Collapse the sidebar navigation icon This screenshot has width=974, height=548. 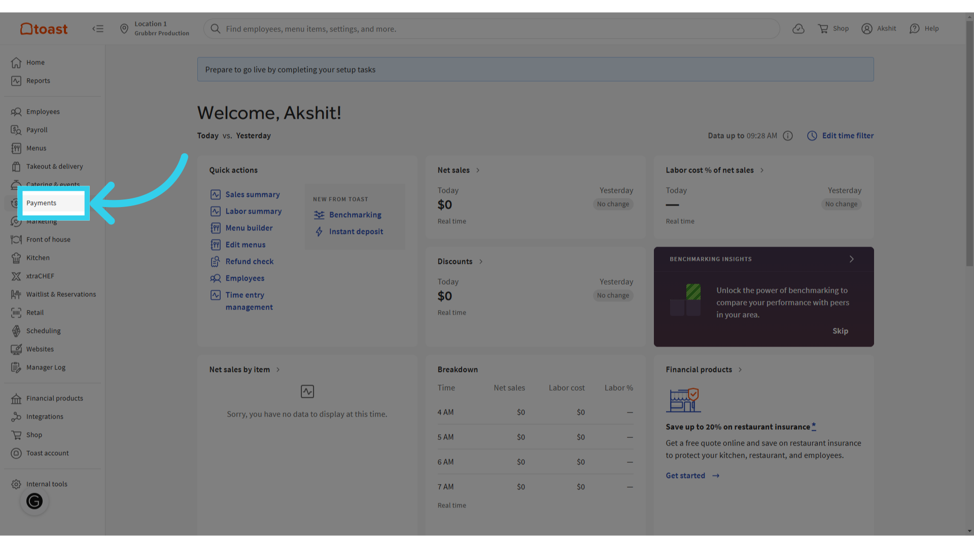(98, 29)
